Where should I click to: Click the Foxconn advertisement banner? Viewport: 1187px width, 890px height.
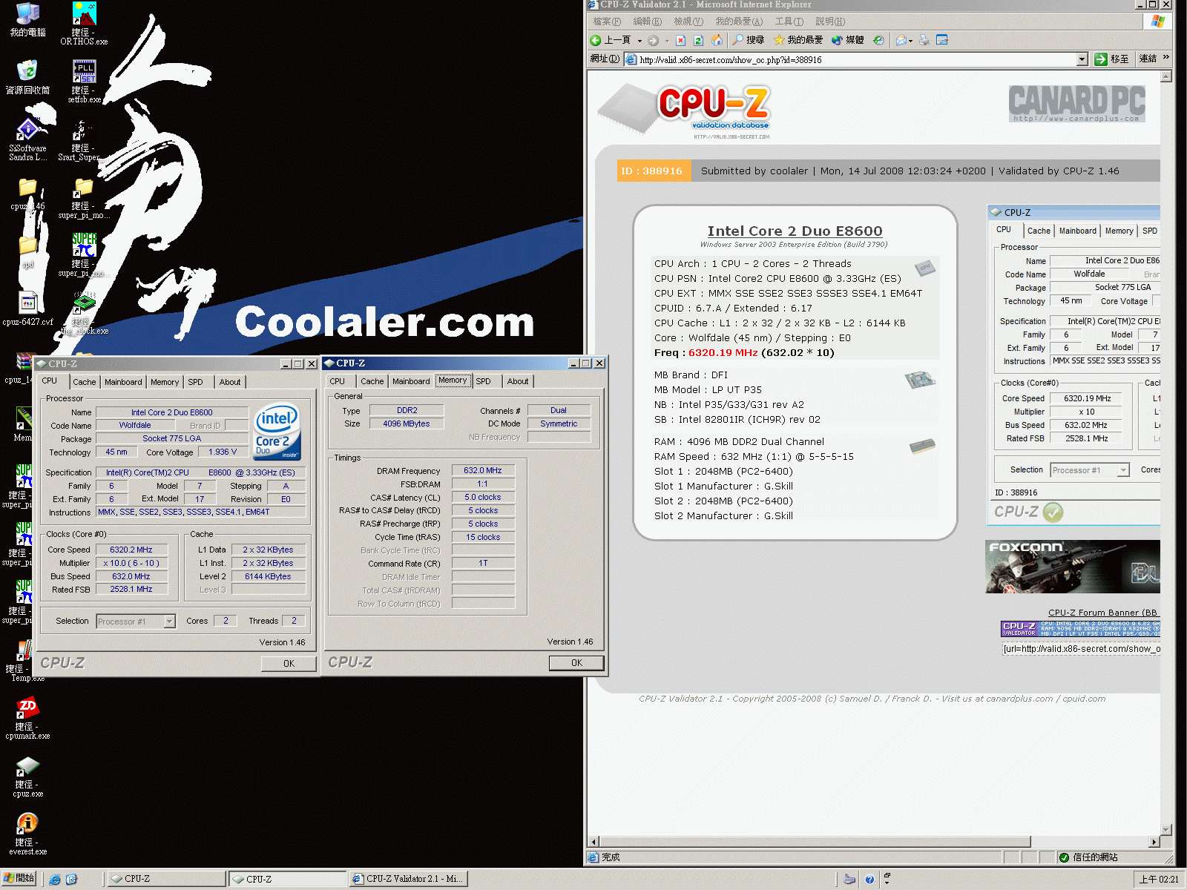(x=1073, y=567)
